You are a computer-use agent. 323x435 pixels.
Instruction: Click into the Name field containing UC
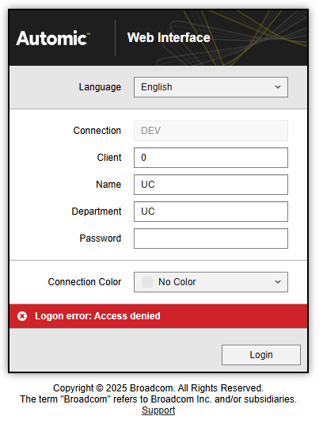tap(211, 185)
